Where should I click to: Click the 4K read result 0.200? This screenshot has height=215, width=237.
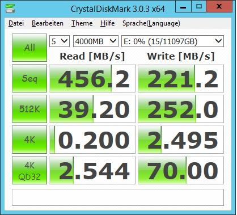click(x=92, y=140)
